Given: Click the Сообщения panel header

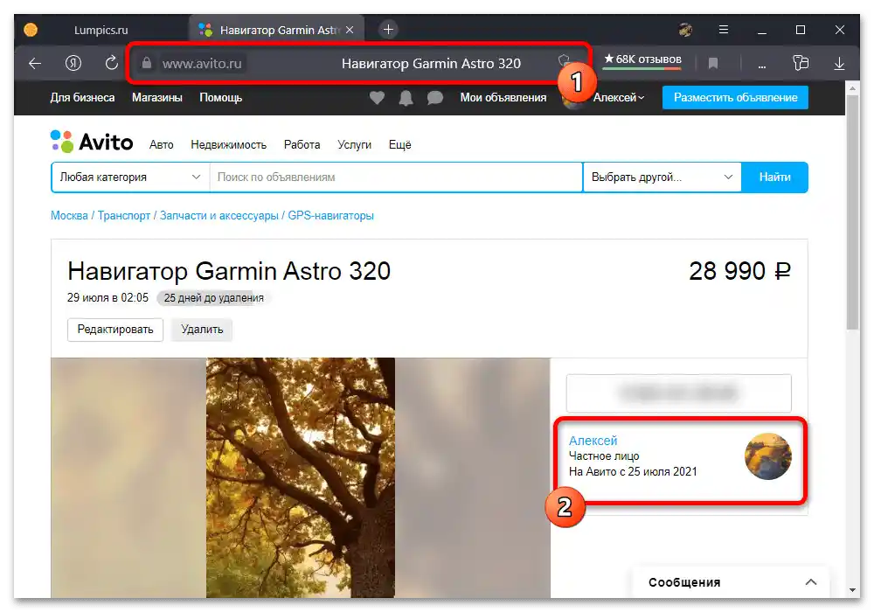Looking at the screenshot, I should click(x=732, y=582).
